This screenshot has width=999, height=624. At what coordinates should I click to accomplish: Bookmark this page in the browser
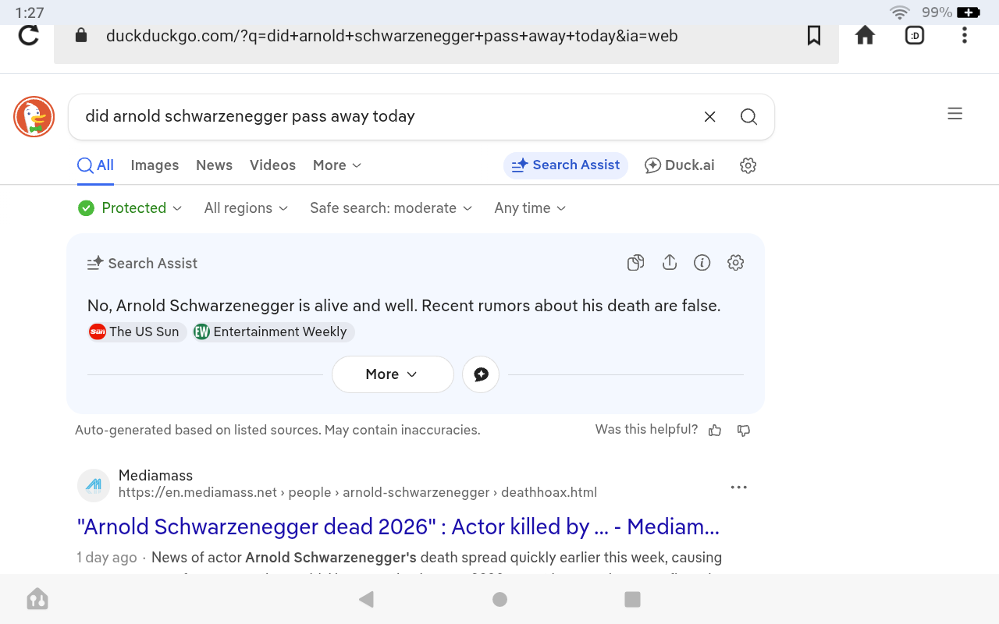(x=814, y=36)
